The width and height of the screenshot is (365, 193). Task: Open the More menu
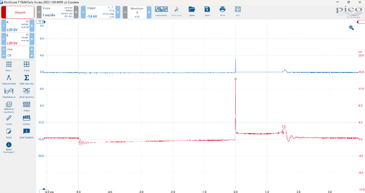[x=9, y=65]
